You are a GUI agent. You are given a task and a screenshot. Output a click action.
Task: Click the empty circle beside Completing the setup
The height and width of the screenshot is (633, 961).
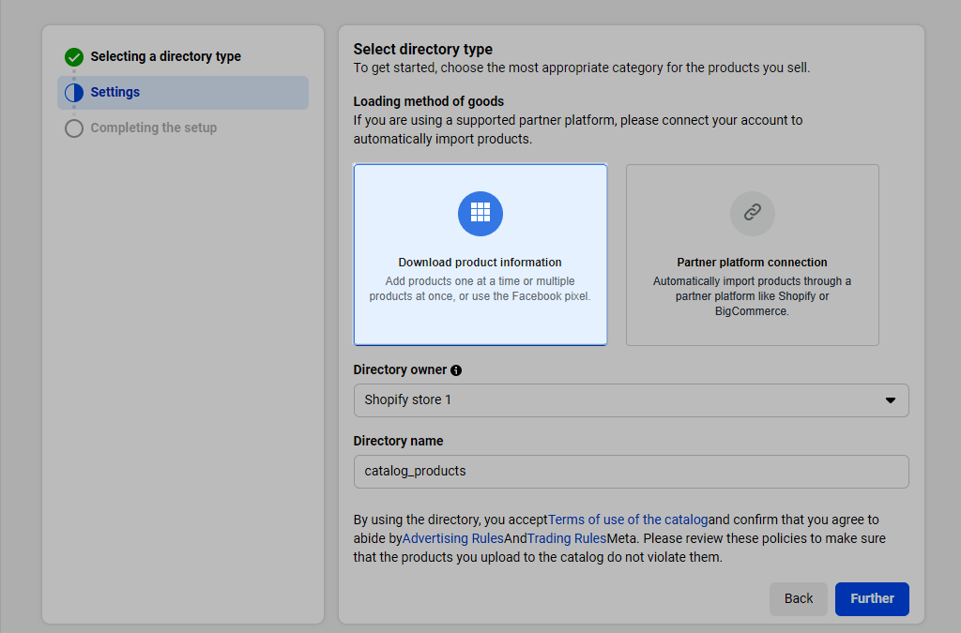[x=74, y=128]
